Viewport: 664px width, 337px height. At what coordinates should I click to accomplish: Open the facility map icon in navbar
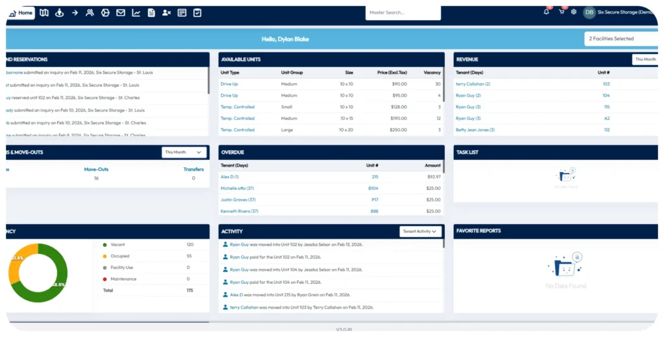coord(44,13)
